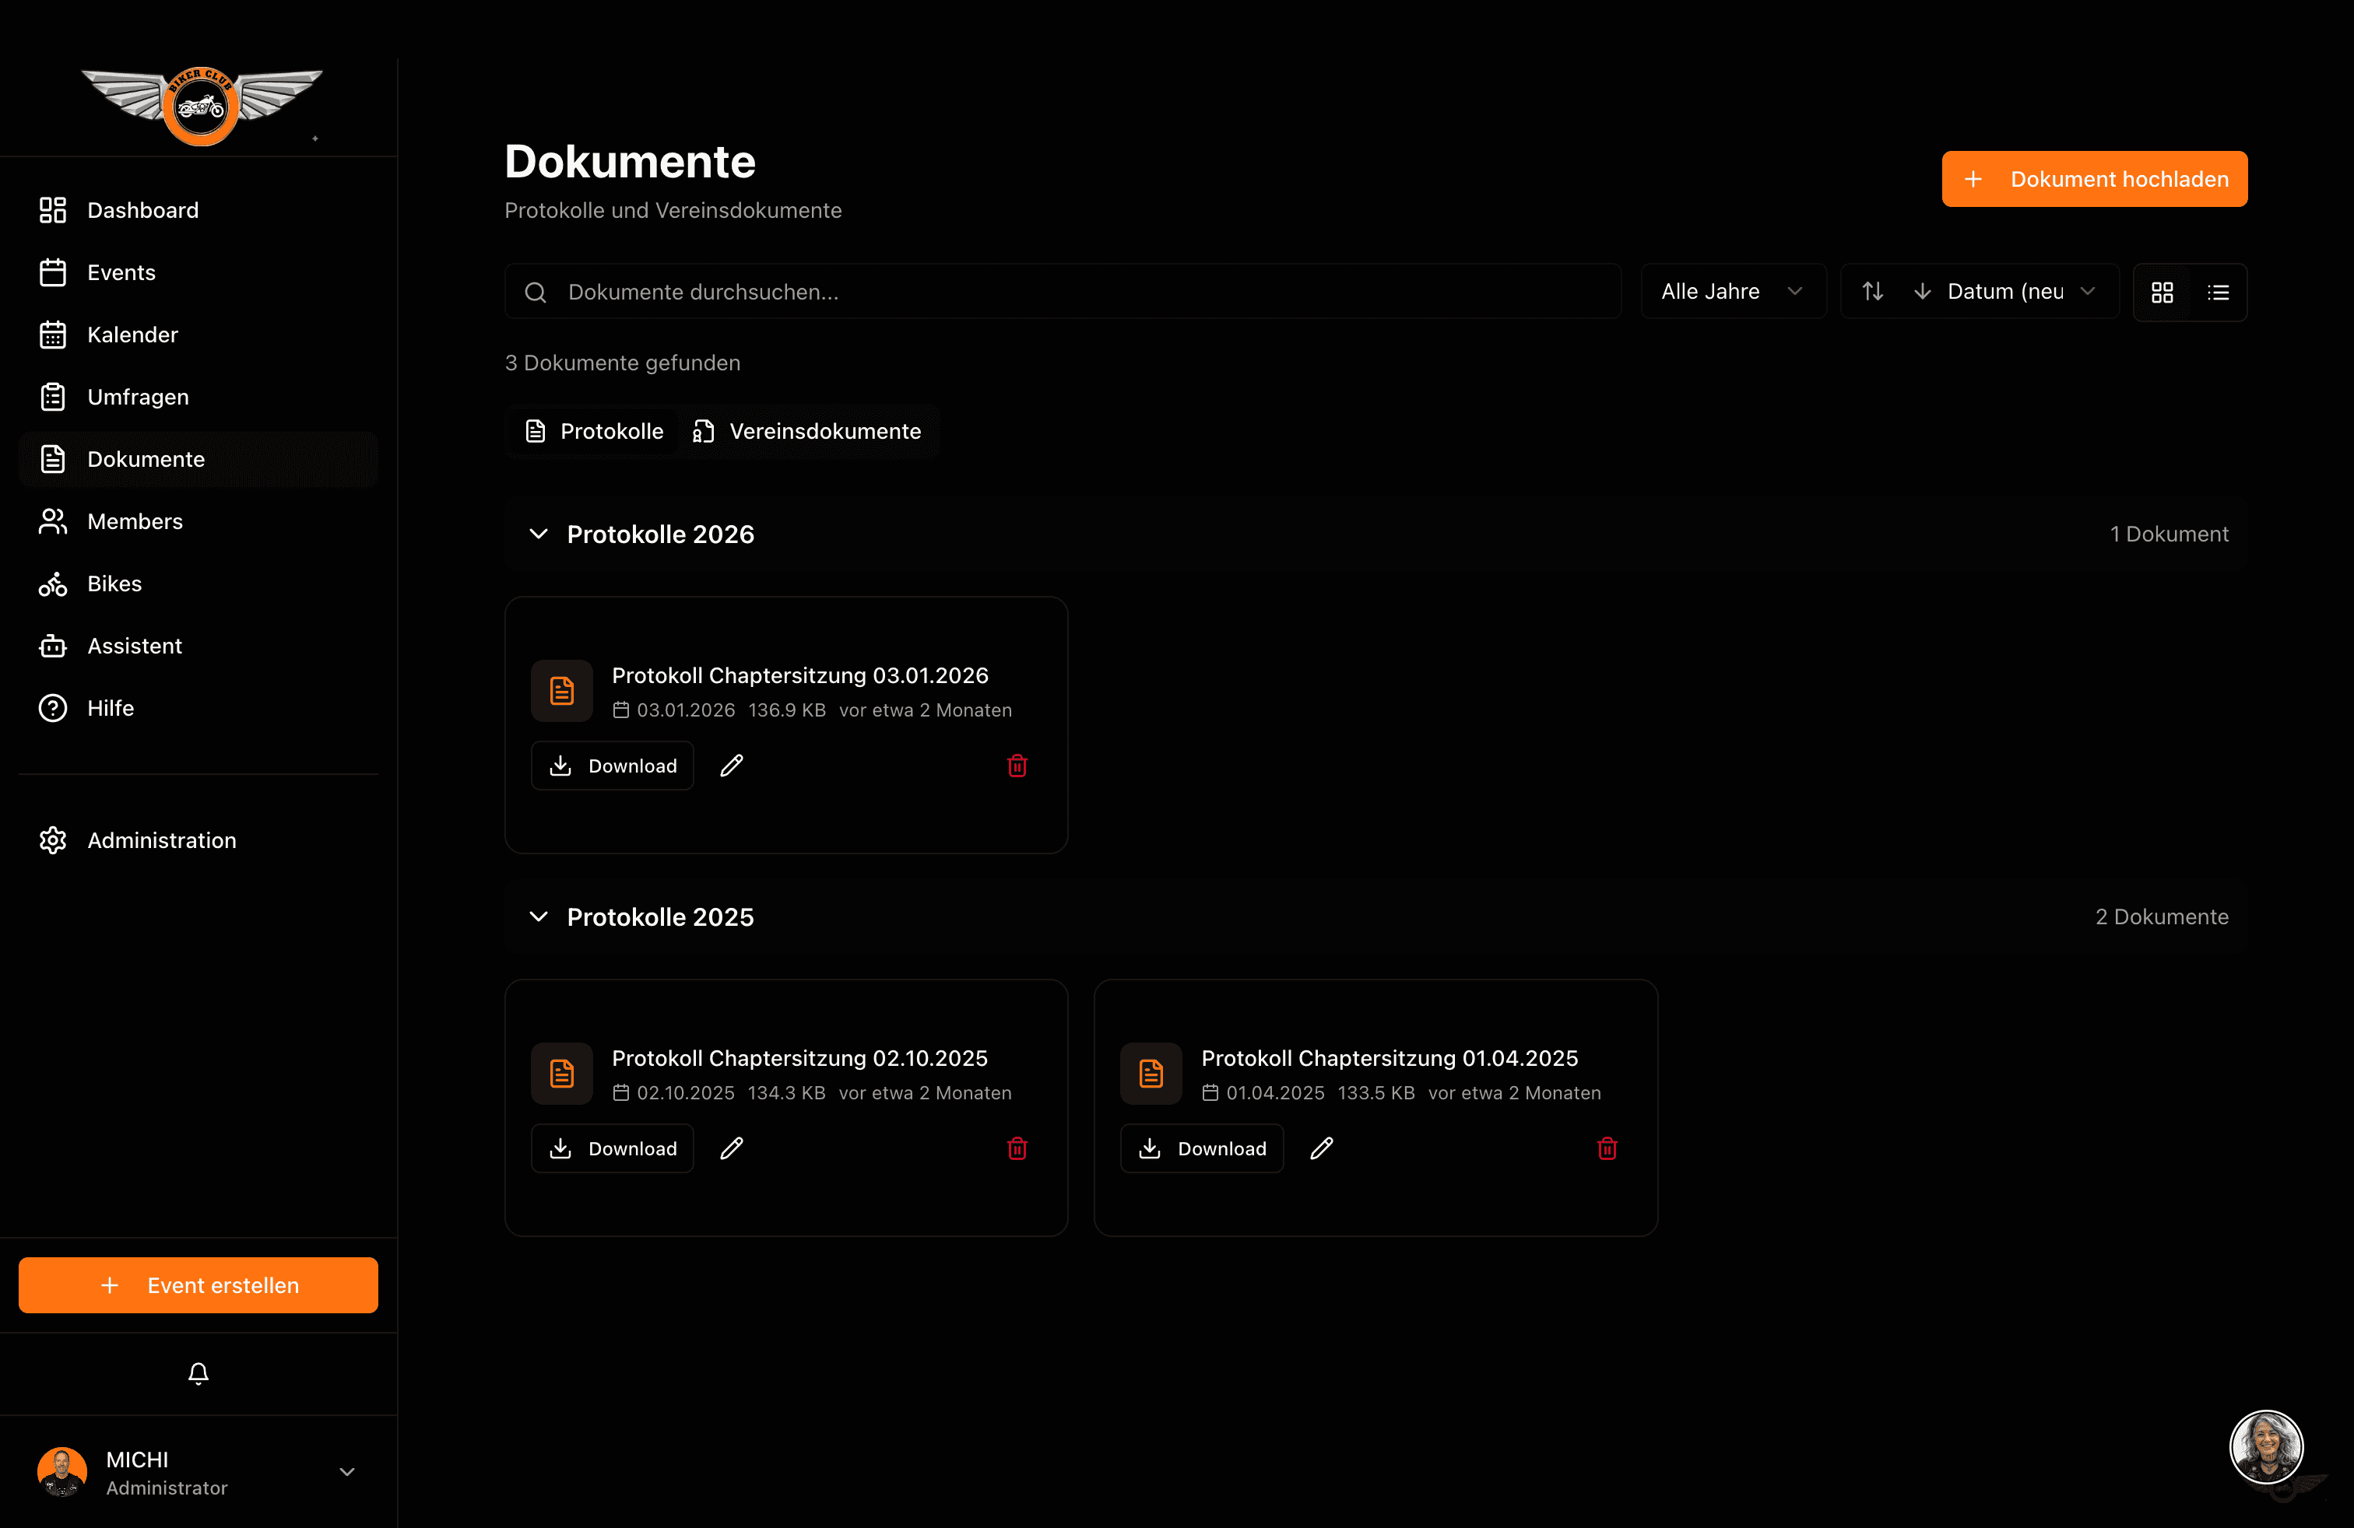Toggle the Vereinsdokumente filter
Image resolution: width=2354 pixels, height=1528 pixels.
(x=808, y=431)
